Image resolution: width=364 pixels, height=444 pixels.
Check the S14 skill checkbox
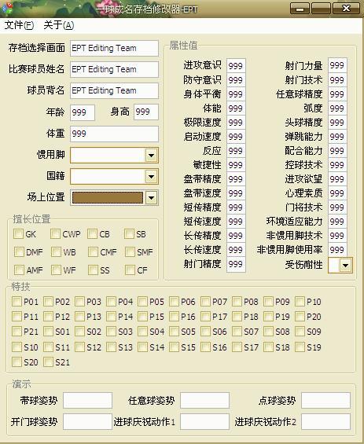coord(143,347)
